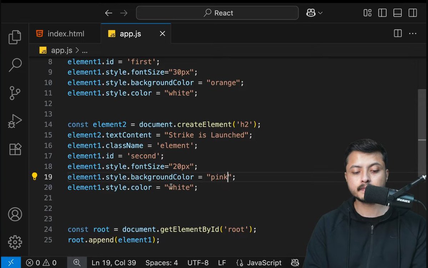Open the Explorer view in the activity bar
The width and height of the screenshot is (428, 268).
[15, 37]
